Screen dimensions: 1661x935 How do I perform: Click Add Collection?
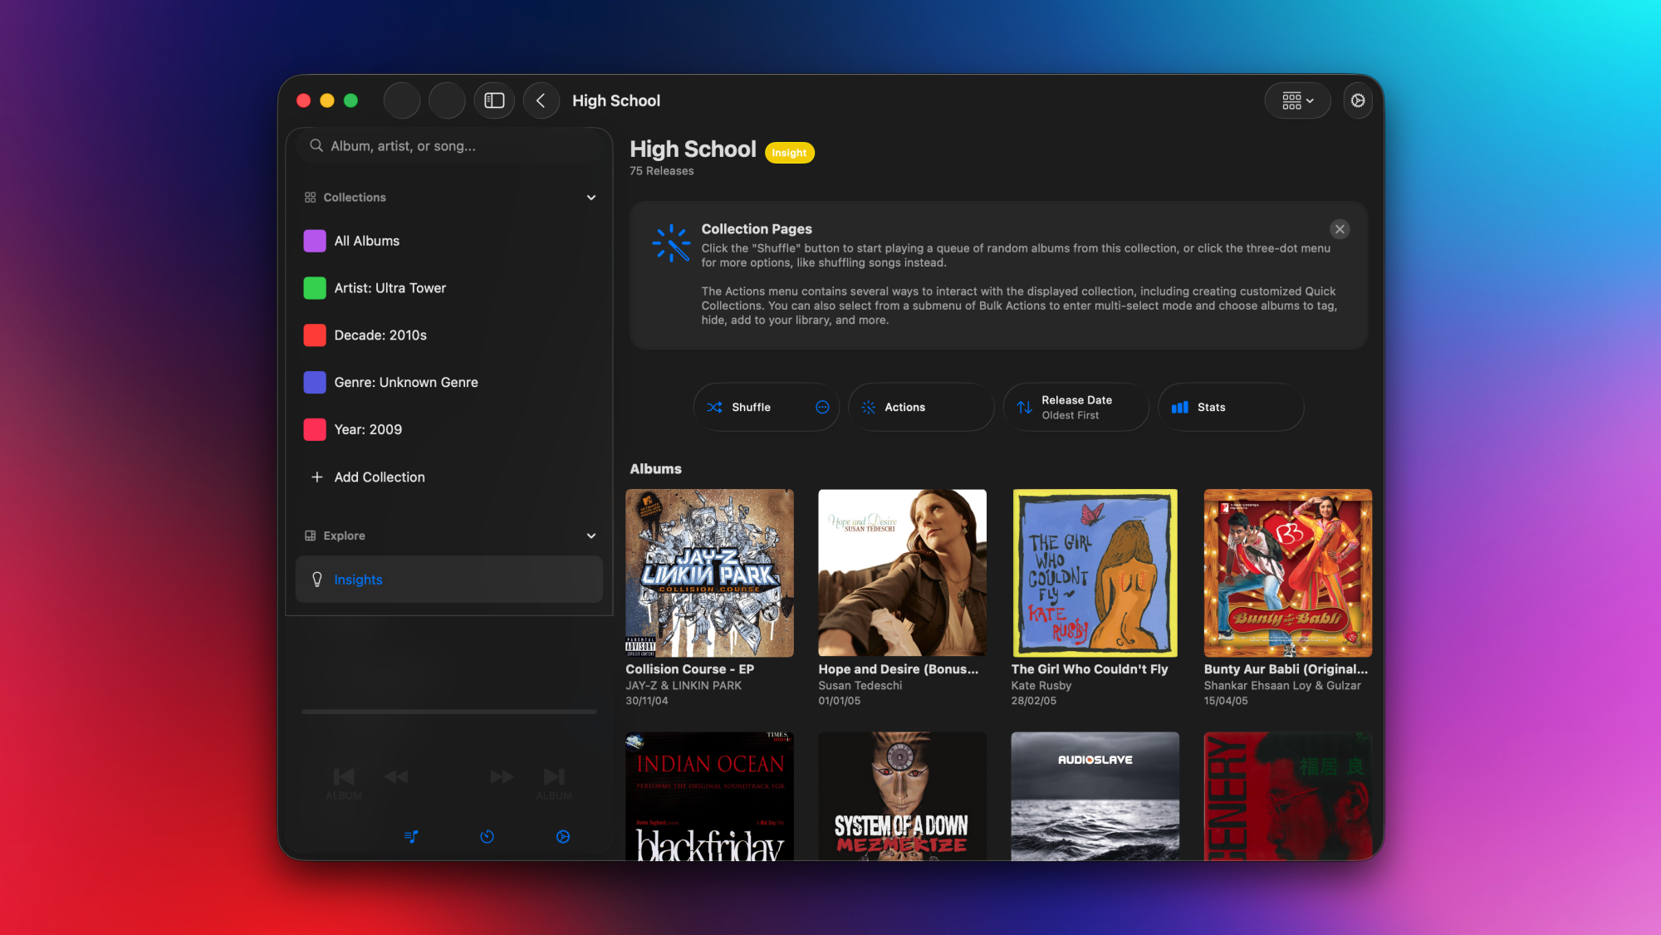(x=379, y=477)
